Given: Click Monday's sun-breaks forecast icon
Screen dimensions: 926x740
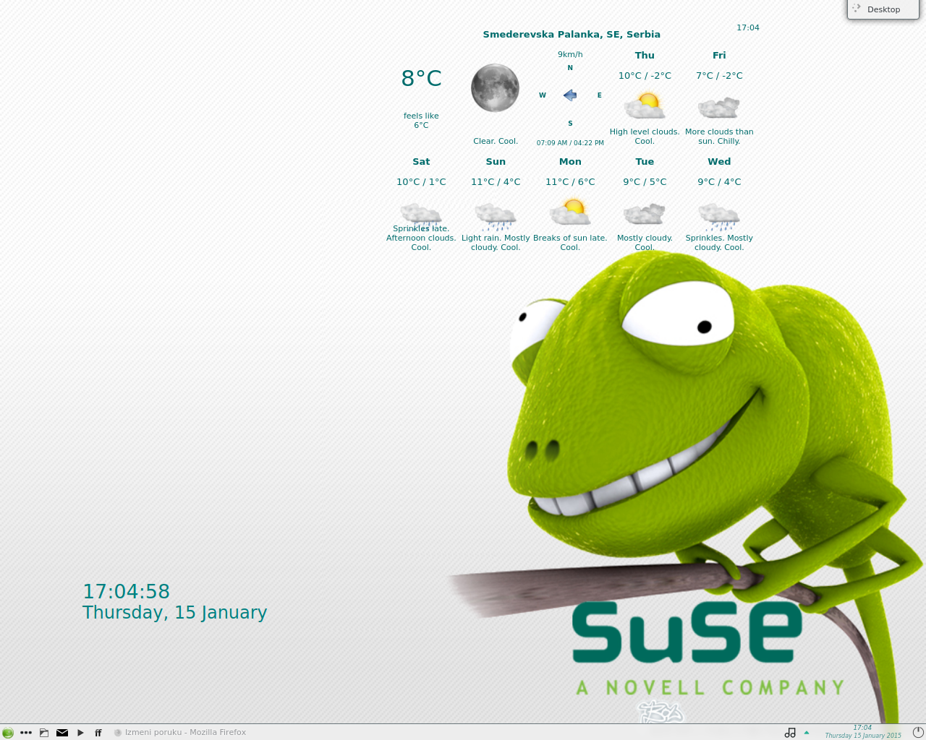Looking at the screenshot, I should click(570, 212).
